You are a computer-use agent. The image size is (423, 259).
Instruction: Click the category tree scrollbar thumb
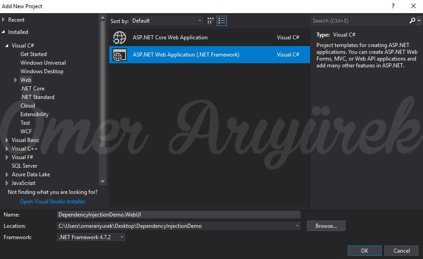[x=102, y=84]
